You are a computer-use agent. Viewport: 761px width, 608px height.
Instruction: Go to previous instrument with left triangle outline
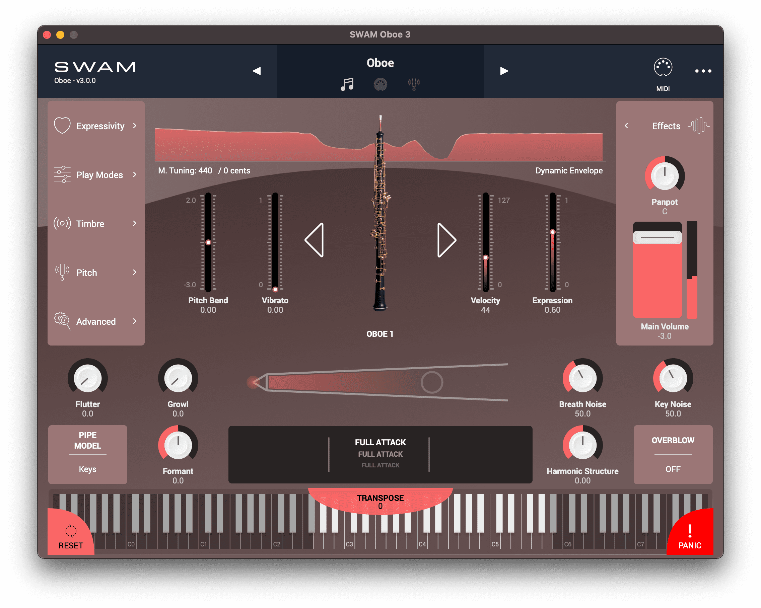(314, 240)
